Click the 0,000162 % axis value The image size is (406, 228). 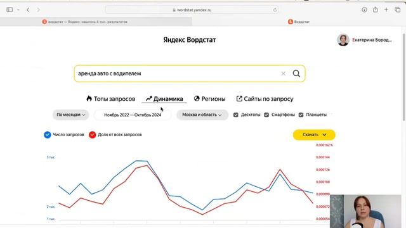(324, 145)
